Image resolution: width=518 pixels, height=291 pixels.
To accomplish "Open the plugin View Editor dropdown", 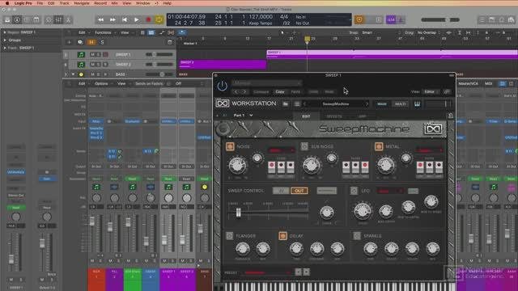I will [x=431, y=91].
